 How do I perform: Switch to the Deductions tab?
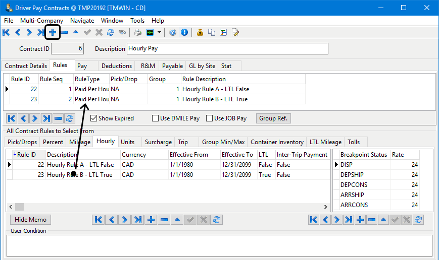tap(117, 66)
